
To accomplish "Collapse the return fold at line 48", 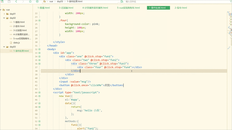I will click(40, 107).
